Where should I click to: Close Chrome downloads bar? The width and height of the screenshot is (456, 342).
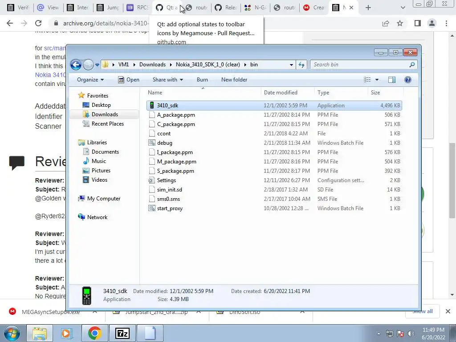point(448,311)
